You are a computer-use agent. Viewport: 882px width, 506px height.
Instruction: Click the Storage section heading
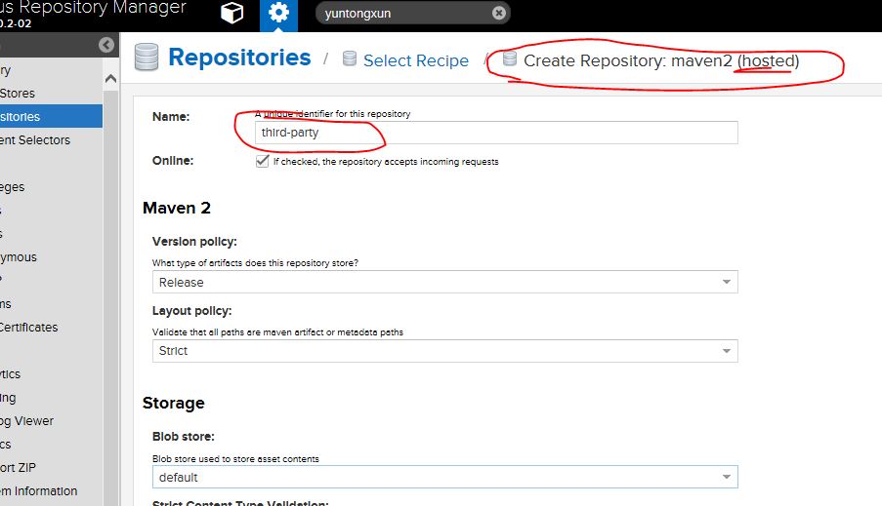click(x=173, y=404)
